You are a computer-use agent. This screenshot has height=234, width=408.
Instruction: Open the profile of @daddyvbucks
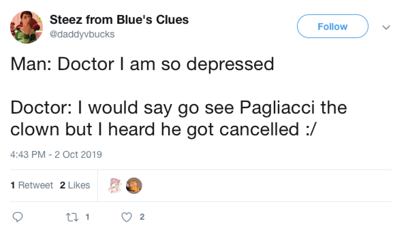pos(83,34)
